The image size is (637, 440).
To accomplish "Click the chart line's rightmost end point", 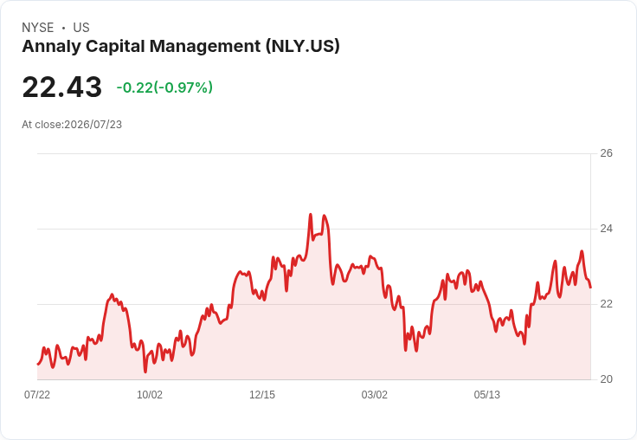I will [x=590, y=287].
